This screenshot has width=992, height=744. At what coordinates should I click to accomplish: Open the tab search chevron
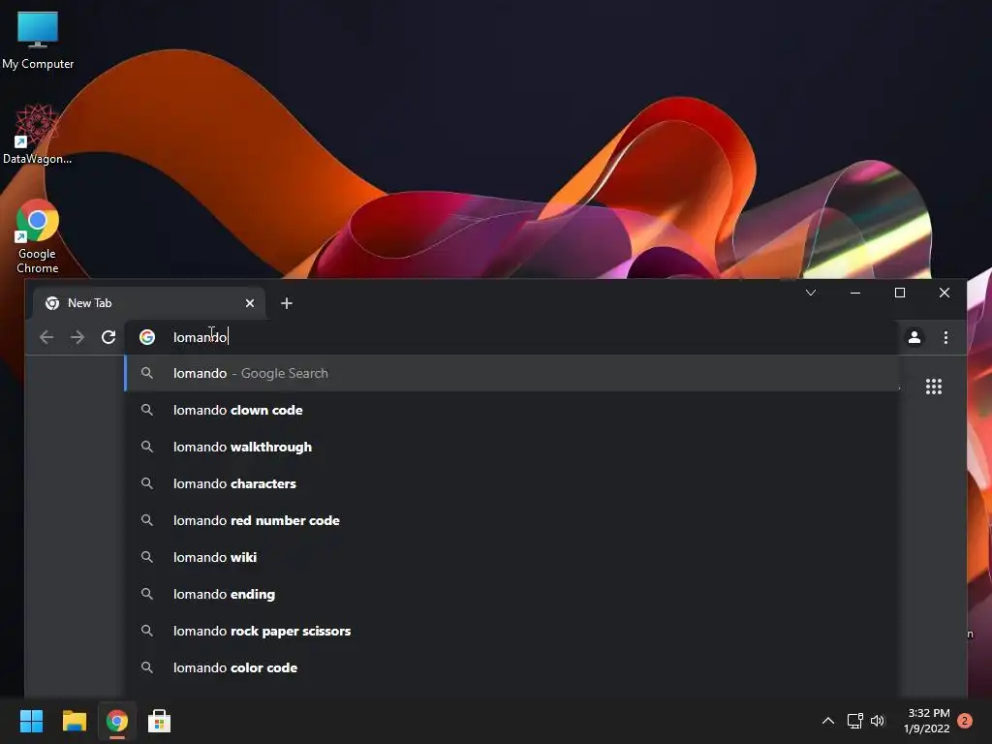[x=811, y=293]
